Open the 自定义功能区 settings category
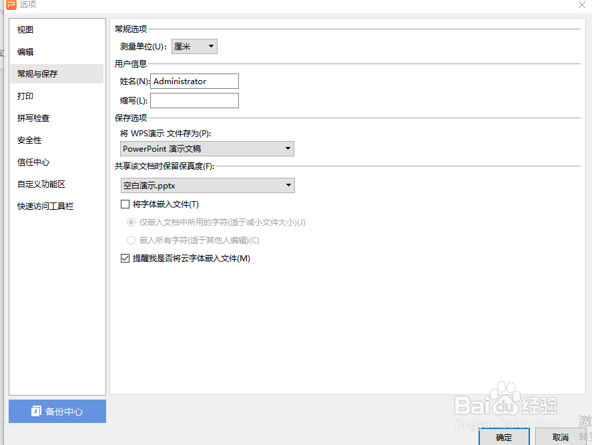This screenshot has width=592, height=445. [x=57, y=184]
